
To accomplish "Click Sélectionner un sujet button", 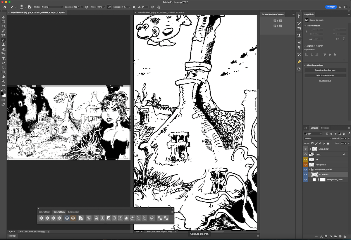I will (x=325, y=75).
